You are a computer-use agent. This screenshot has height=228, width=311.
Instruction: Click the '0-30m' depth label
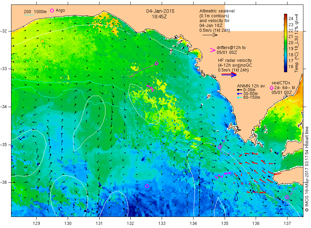pyautogui.click(x=249, y=90)
